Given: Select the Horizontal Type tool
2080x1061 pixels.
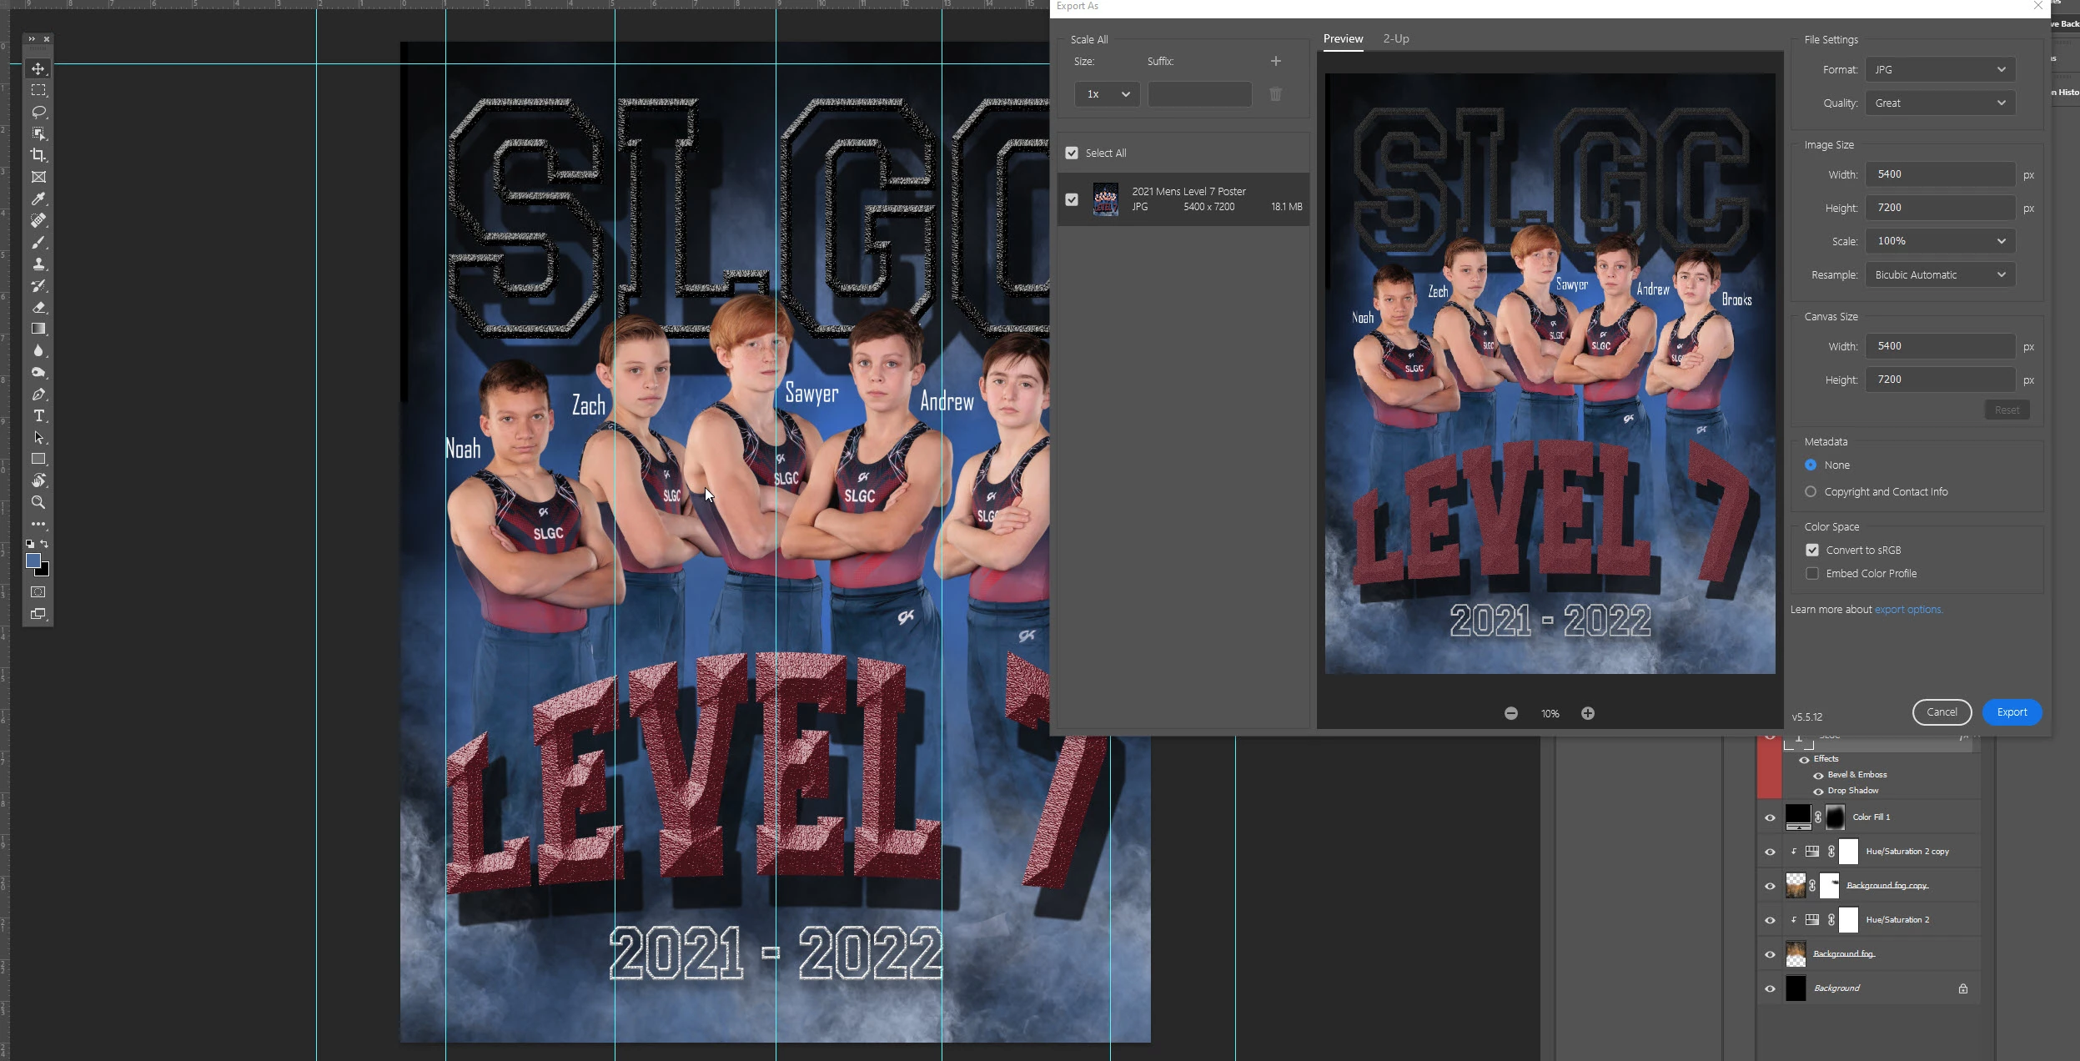Looking at the screenshot, I should tap(38, 415).
